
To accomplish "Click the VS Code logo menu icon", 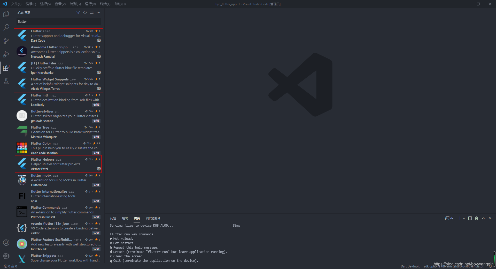I will point(5,4).
